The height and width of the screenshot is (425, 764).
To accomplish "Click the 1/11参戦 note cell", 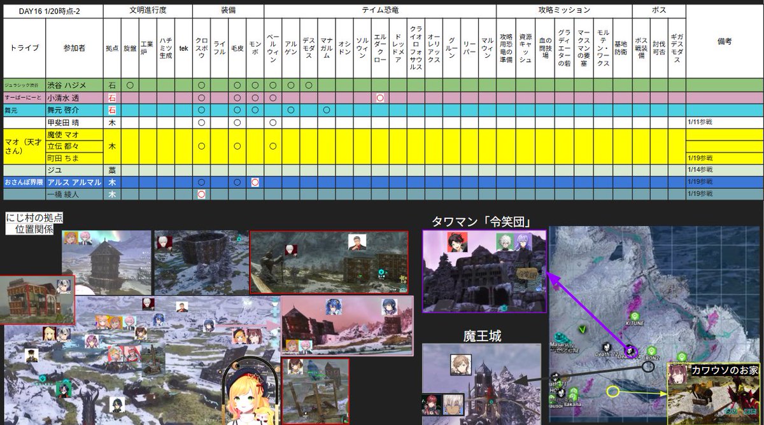I will coord(724,122).
